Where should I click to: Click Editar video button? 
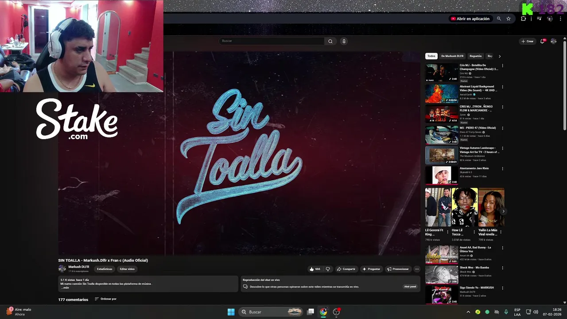(127, 269)
